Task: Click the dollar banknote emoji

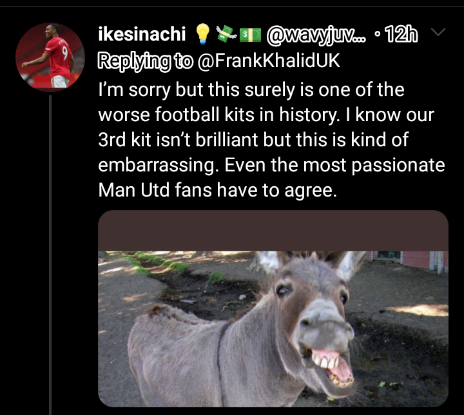Action: tap(250, 35)
